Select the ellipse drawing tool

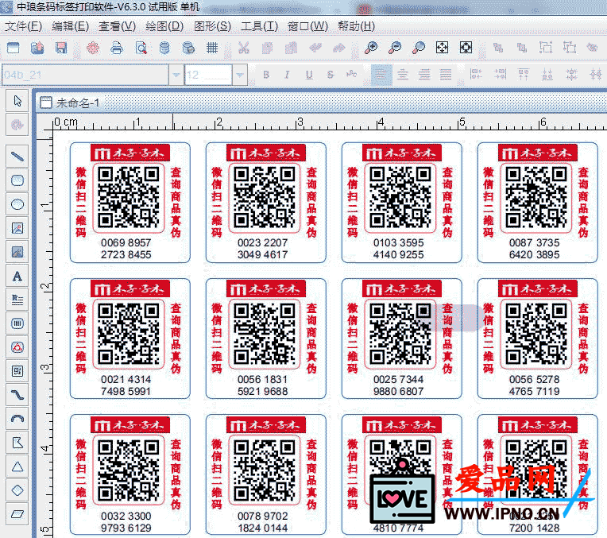point(17,204)
